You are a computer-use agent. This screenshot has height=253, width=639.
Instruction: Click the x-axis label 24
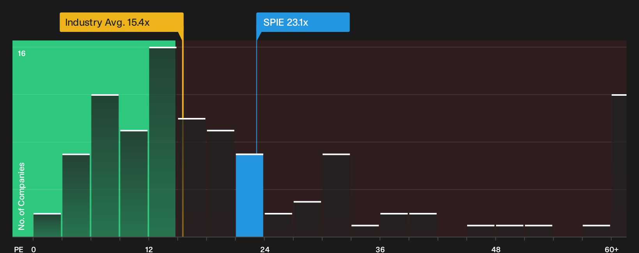(265, 249)
